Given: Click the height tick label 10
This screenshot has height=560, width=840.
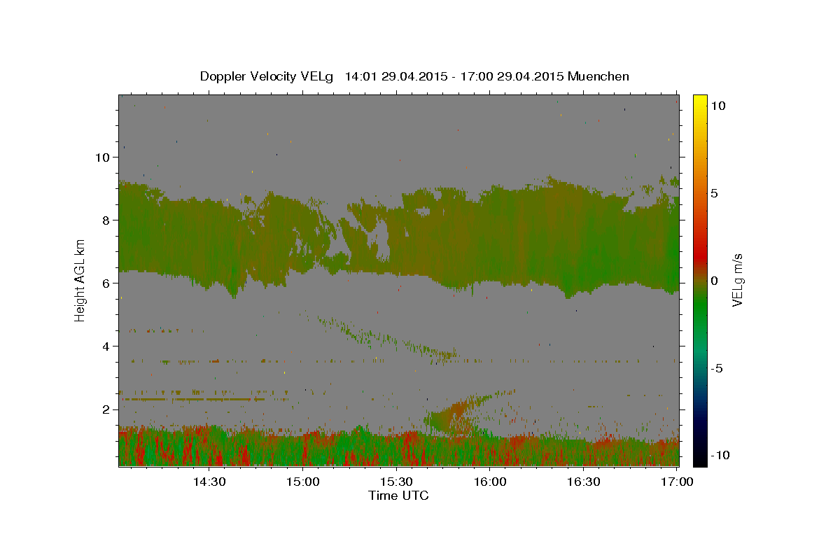Looking at the screenshot, I should click(102, 157).
